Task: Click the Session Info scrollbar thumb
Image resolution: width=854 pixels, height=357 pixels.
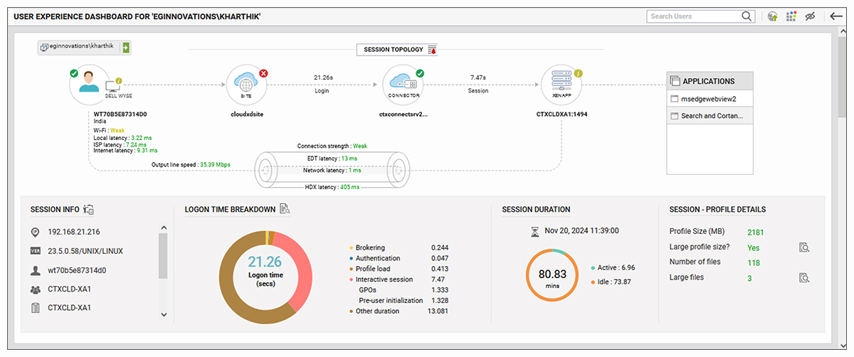Action: pyautogui.click(x=163, y=255)
